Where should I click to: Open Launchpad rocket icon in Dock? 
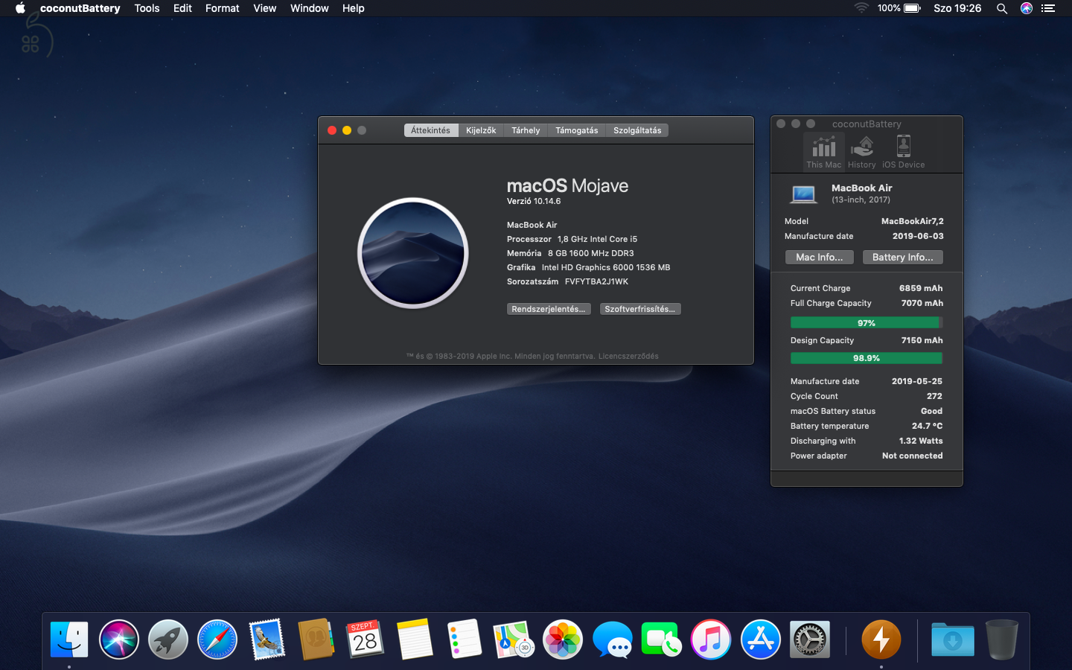[x=168, y=639]
